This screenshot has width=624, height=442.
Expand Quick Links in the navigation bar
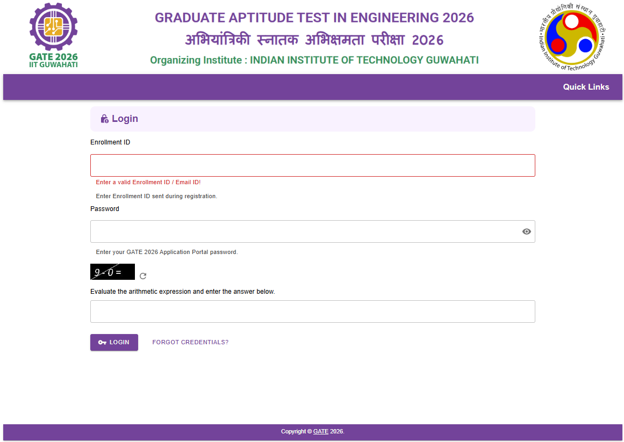[x=586, y=86]
